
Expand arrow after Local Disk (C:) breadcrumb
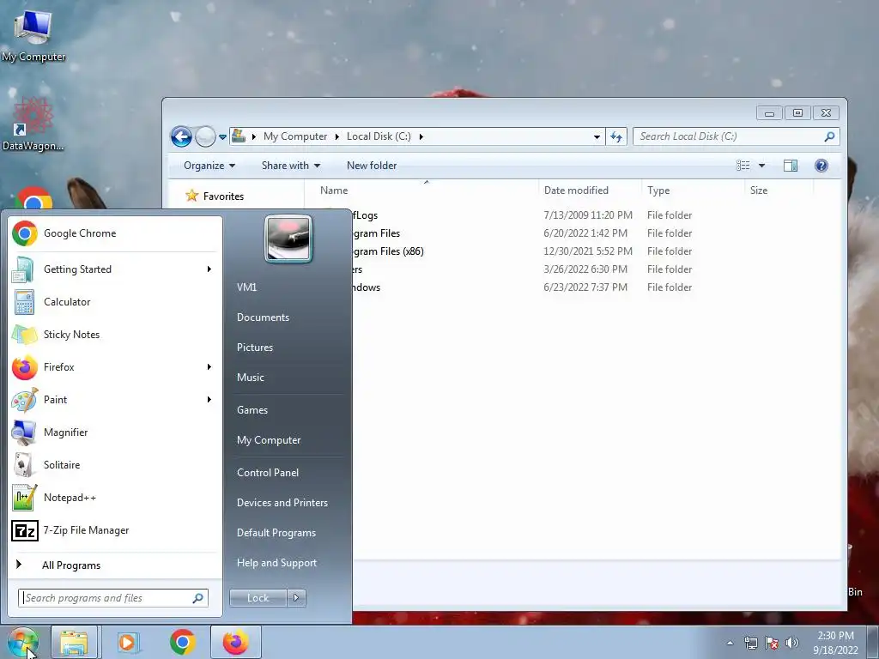pyautogui.click(x=421, y=136)
